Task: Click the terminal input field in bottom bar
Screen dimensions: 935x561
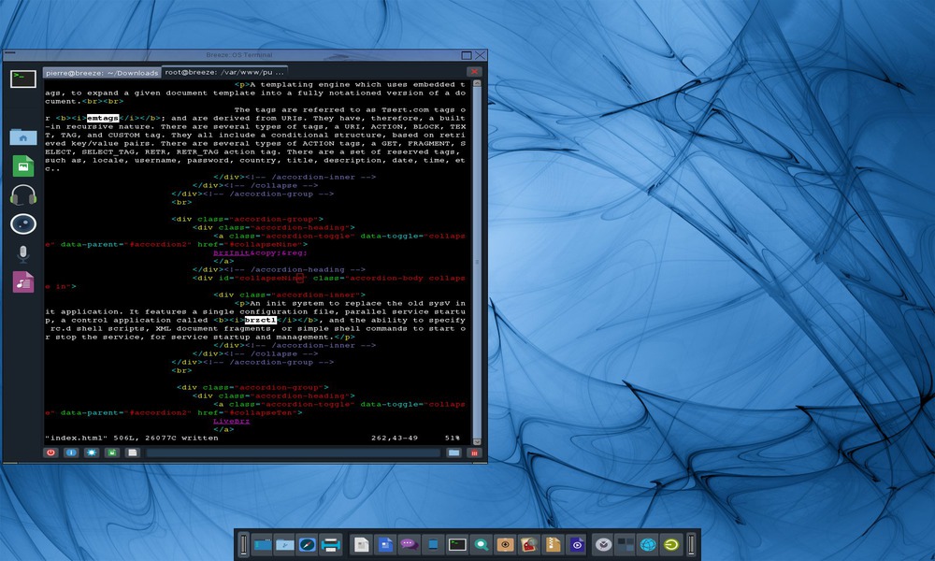Action: (293, 453)
